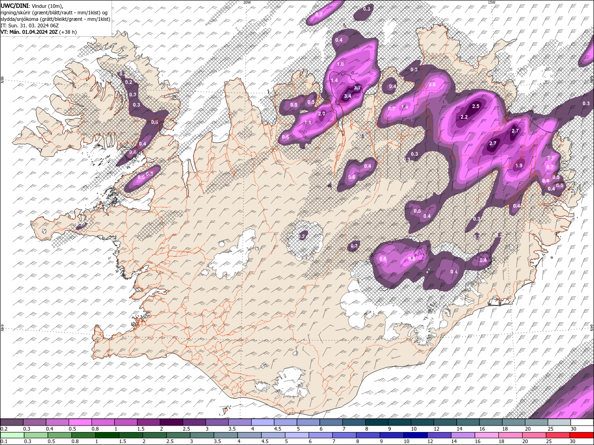594x445 pixels.
Task: Click the bright red swatch at end of lower scale
Action: click(x=581, y=435)
